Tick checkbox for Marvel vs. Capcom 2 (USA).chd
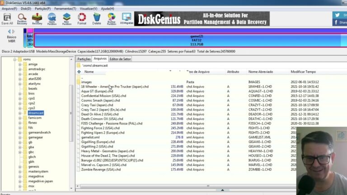The height and width of the screenshot is (195, 347). click(78, 165)
